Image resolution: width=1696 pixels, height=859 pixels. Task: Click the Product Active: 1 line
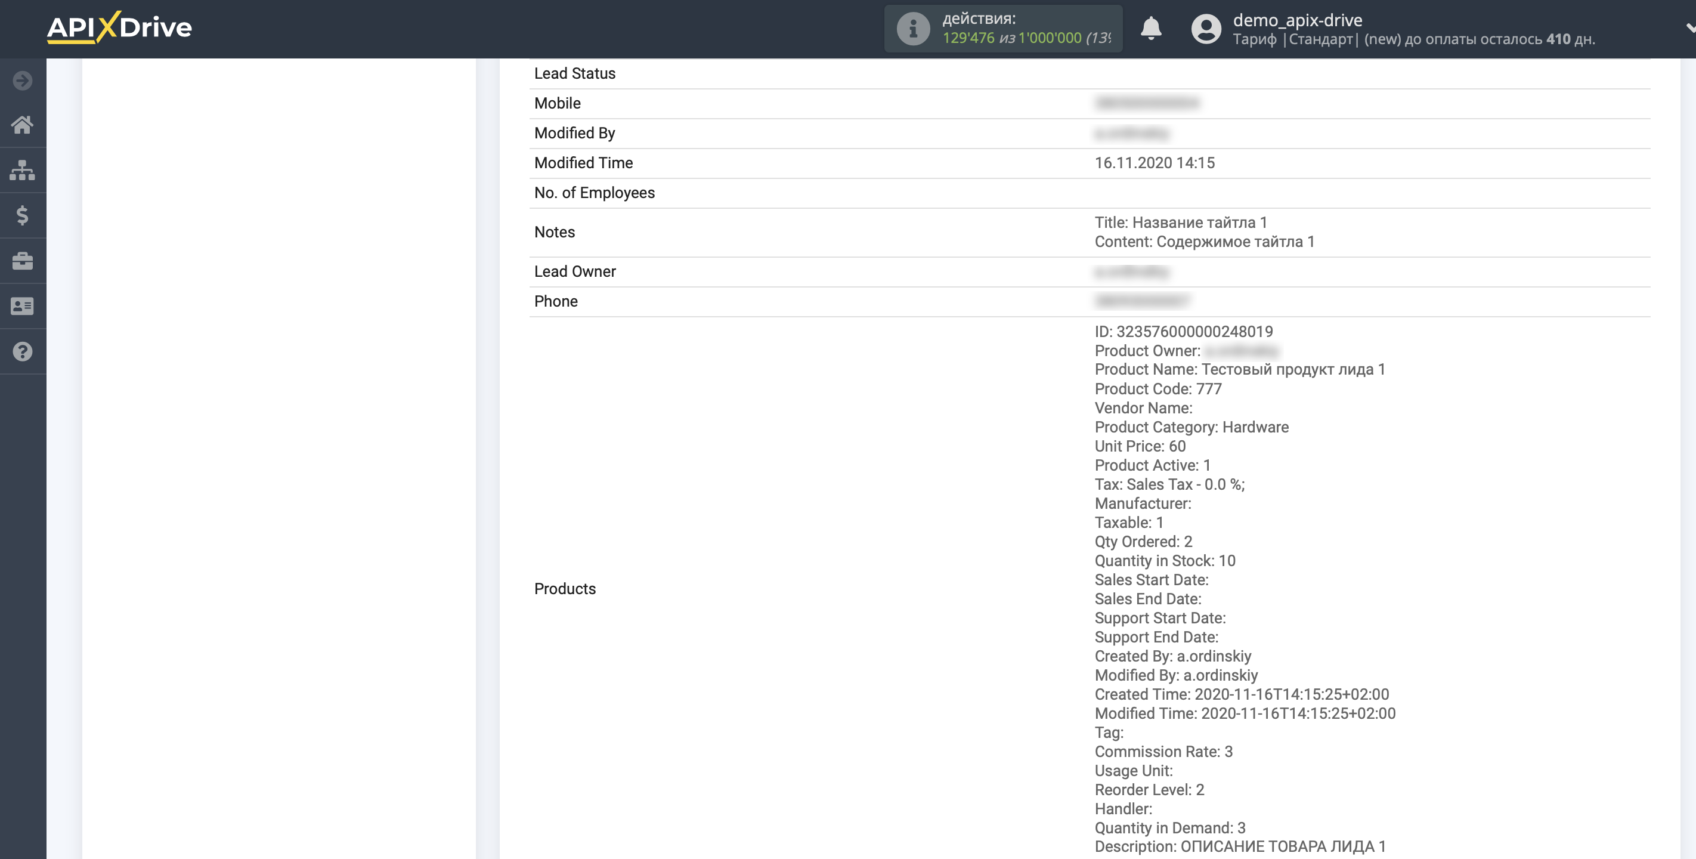1152,465
